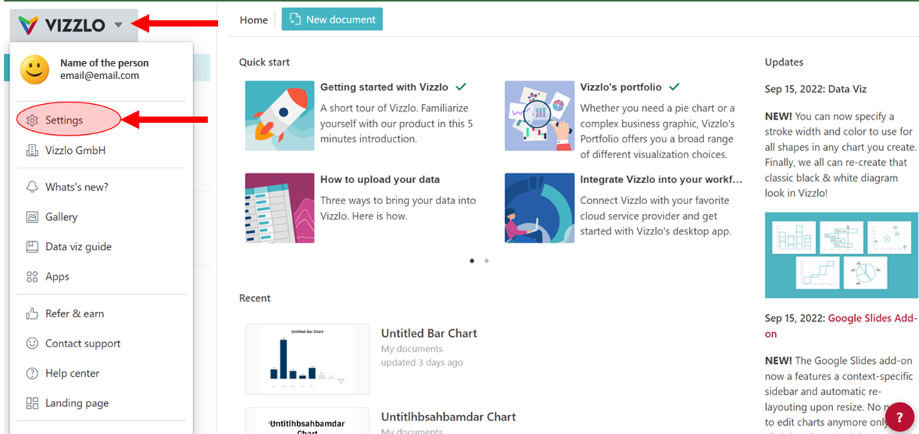This screenshot has height=434, width=919.
Task: Click the red help bubble button
Action: pyautogui.click(x=899, y=417)
